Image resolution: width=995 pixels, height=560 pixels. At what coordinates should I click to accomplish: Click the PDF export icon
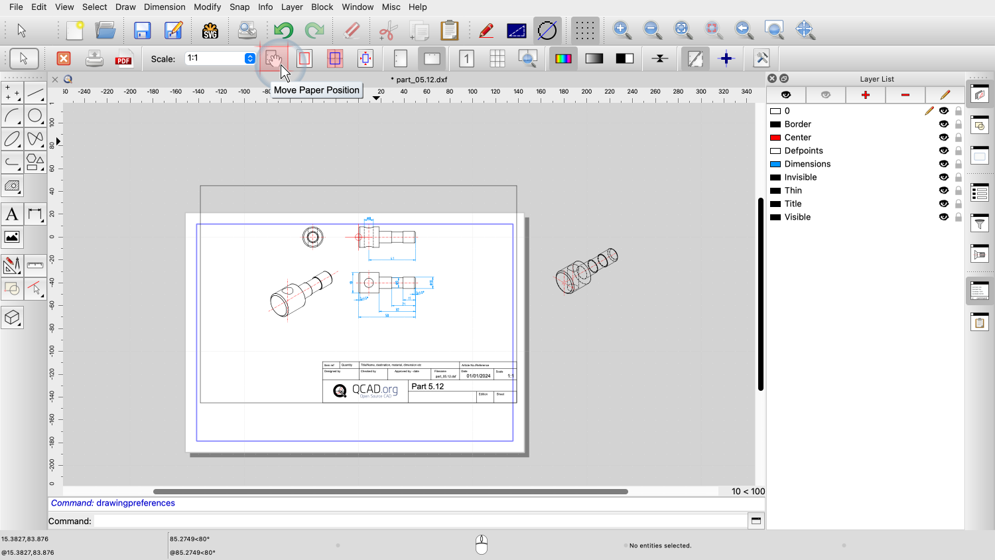123,59
